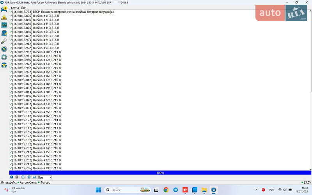Open the gear settings section
The height and width of the screenshot is (195, 312).
pos(4,57)
